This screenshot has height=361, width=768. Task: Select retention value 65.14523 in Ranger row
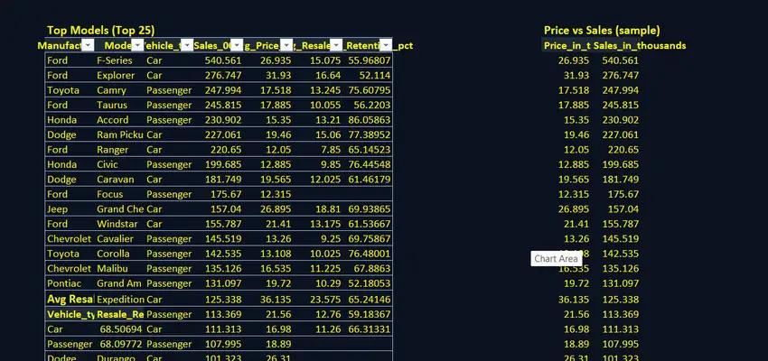tap(368, 150)
